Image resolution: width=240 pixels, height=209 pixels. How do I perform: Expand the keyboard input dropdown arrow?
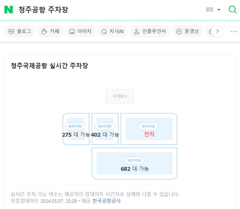coord(219,10)
